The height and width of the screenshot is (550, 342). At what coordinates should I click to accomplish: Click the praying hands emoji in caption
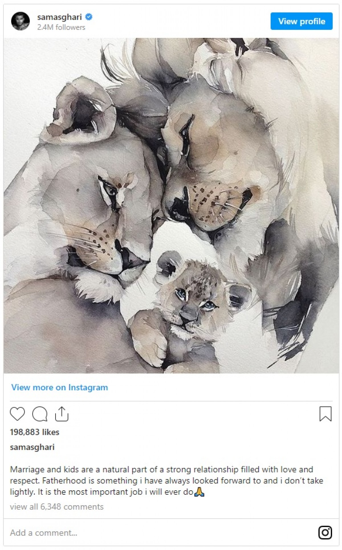pyautogui.click(x=199, y=492)
